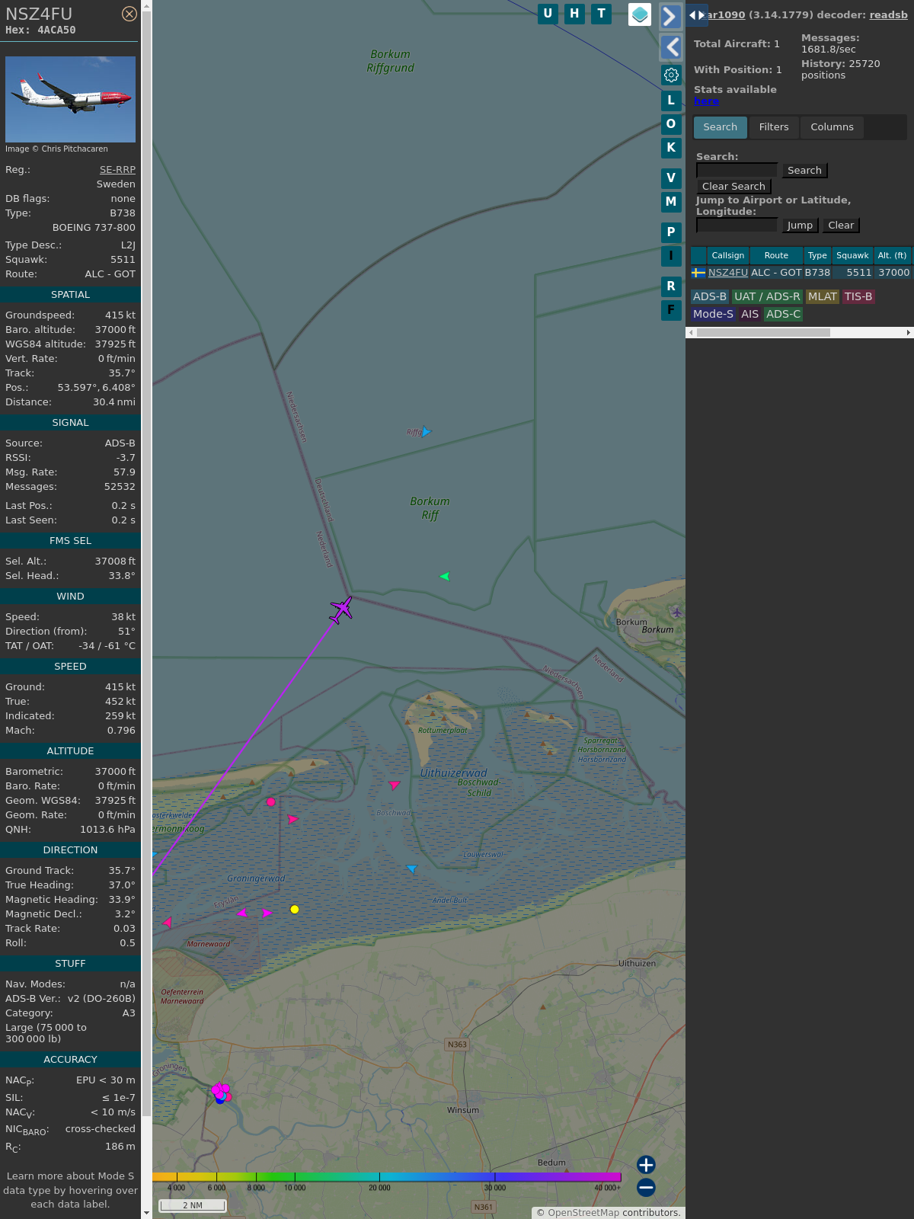Open the settings gear icon

671,75
